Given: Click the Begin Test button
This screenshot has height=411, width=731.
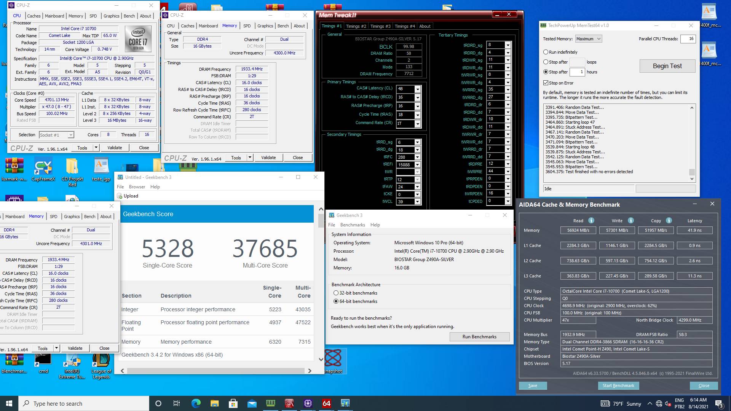Looking at the screenshot, I should [667, 66].
